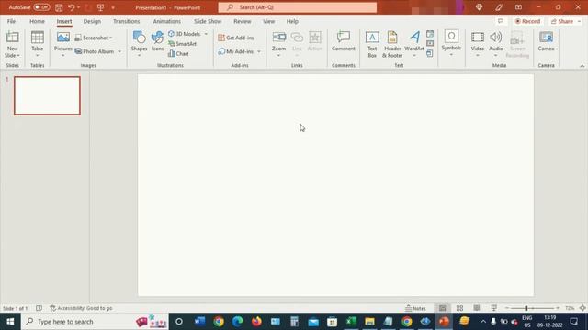Expand Photo Album dropdown arrow
588x330 pixels.
tap(119, 51)
